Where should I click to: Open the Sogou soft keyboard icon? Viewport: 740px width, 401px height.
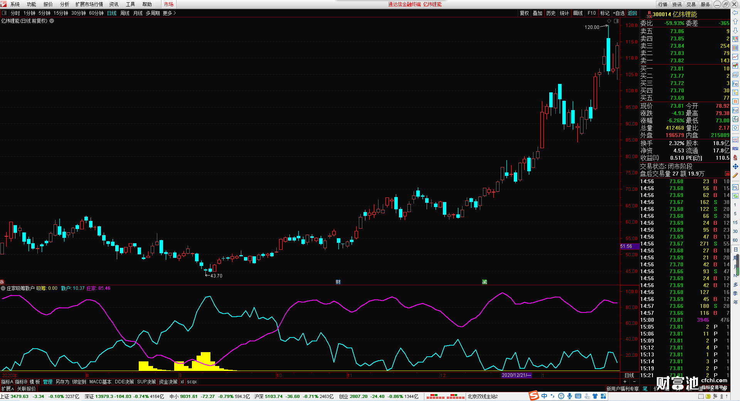point(578,396)
